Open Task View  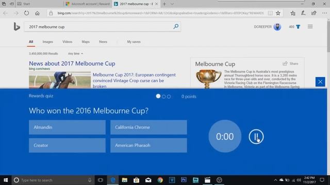[101, 180]
